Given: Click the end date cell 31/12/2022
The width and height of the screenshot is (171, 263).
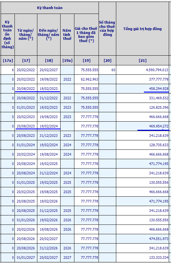Looking at the screenshot, I should point(49,98).
